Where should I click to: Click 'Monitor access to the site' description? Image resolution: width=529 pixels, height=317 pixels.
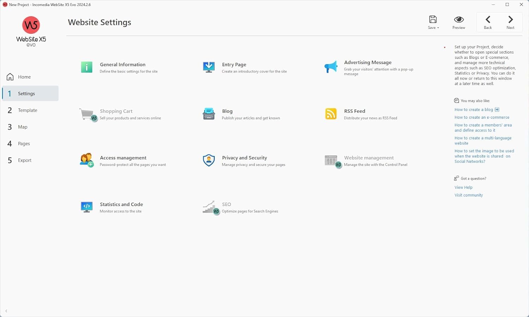121,211
